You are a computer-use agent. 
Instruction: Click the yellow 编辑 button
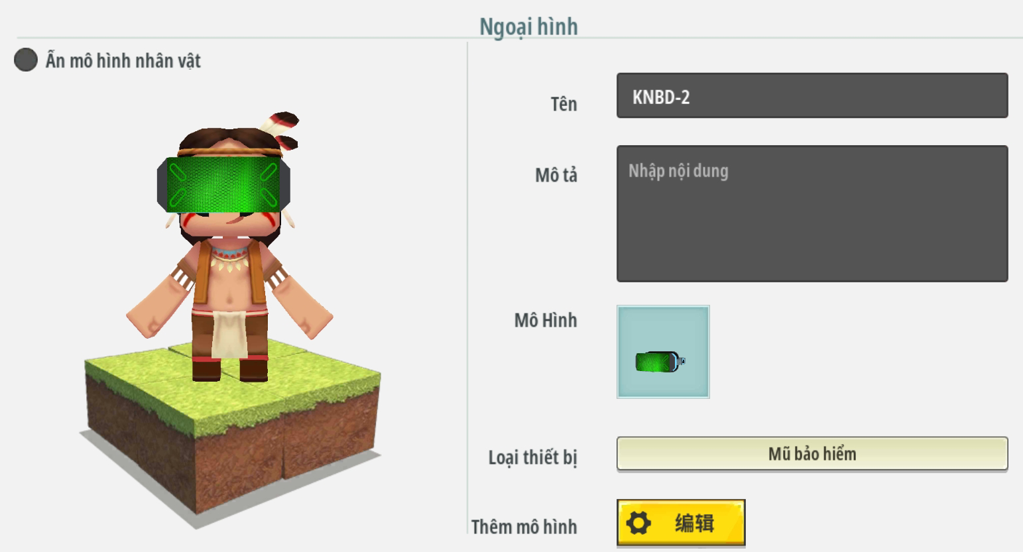coord(681,523)
